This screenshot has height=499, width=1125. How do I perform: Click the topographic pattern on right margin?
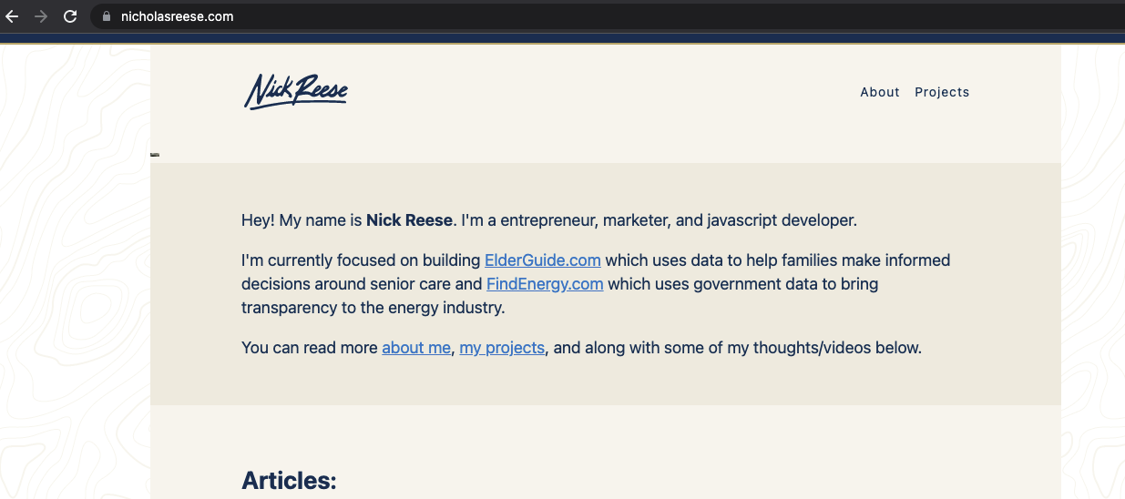coord(1093,273)
